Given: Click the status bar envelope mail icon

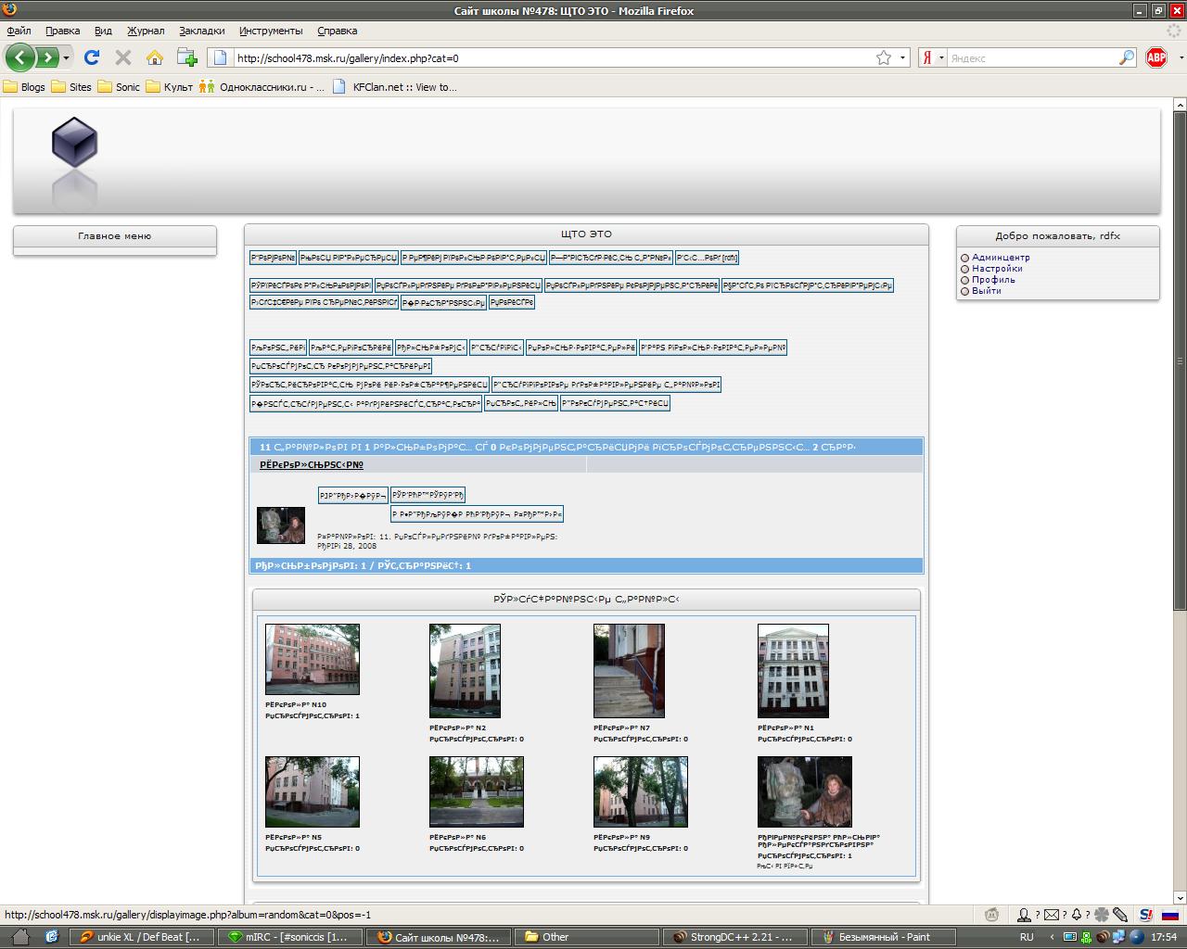Looking at the screenshot, I should tap(1051, 915).
